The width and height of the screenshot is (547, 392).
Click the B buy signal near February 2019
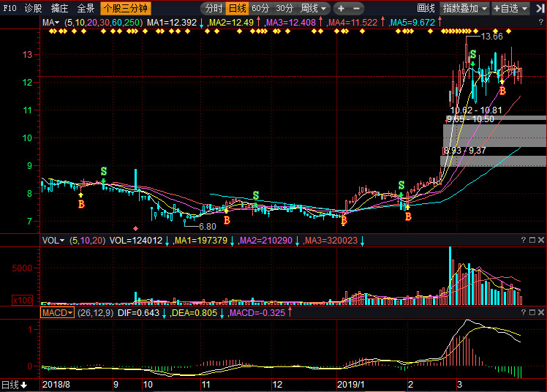(408, 217)
